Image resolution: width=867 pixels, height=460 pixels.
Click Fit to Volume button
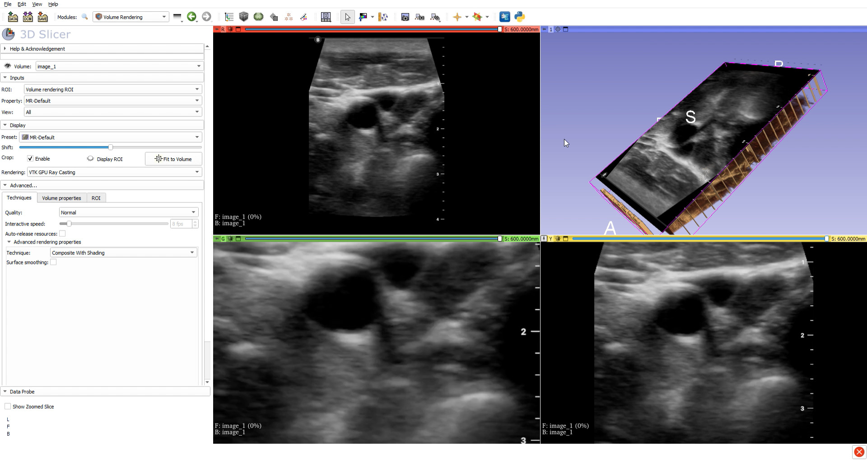pyautogui.click(x=173, y=159)
